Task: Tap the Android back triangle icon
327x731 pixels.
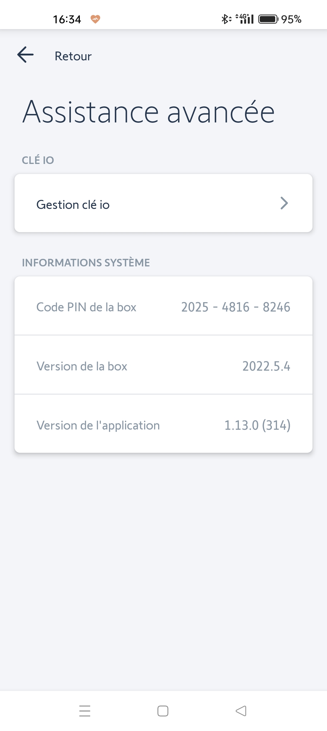Action: [x=241, y=711]
